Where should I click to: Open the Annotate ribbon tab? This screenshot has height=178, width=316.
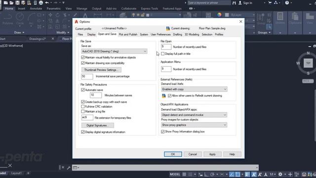[x=36, y=8]
